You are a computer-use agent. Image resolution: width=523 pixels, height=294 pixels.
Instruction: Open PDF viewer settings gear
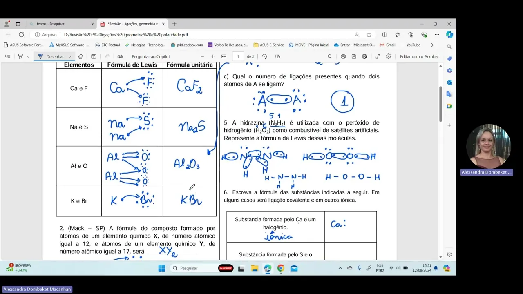pos(389,56)
